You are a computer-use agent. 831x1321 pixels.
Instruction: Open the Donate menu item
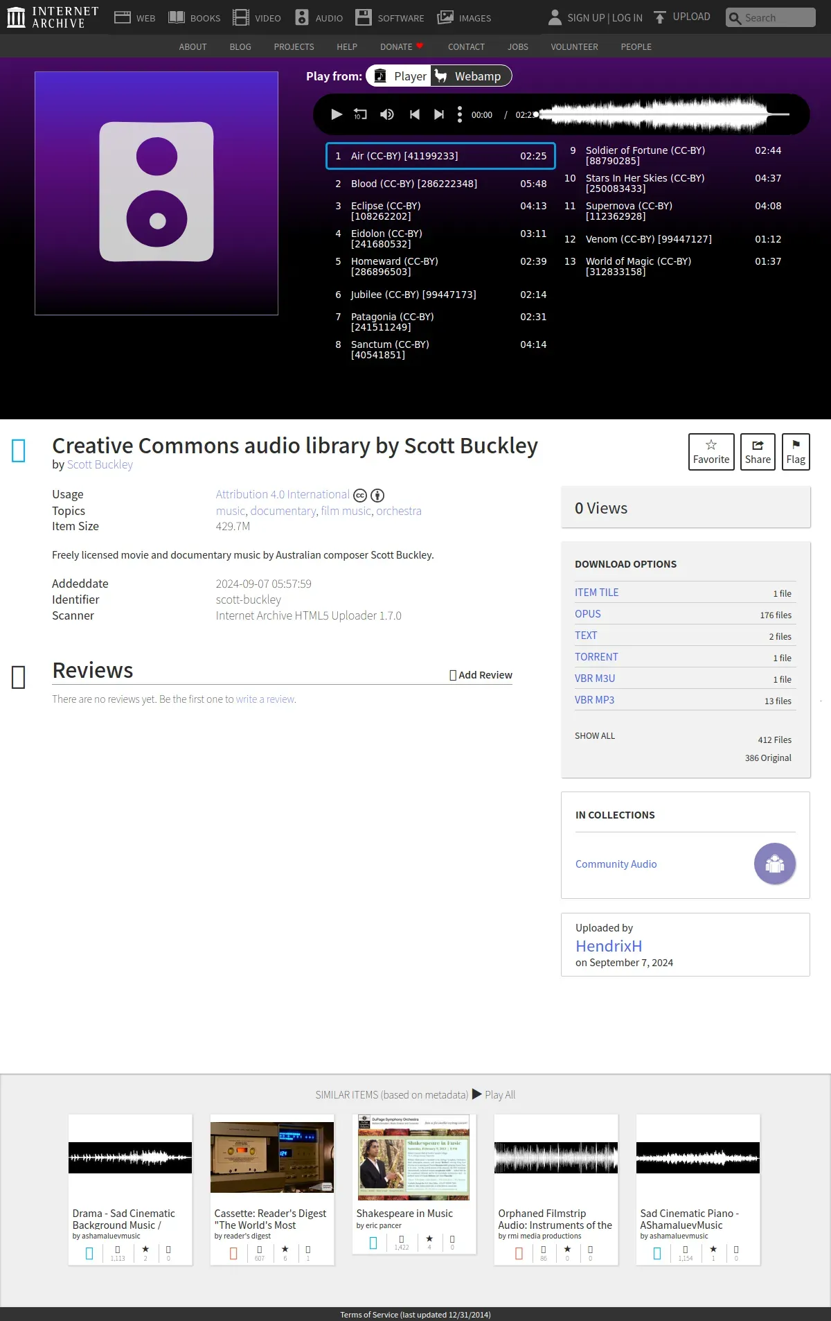pos(402,47)
